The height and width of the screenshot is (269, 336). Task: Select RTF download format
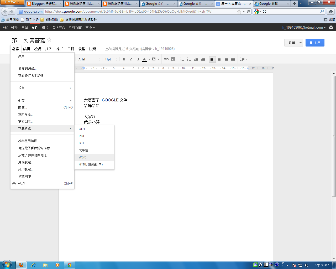[x=94, y=143]
